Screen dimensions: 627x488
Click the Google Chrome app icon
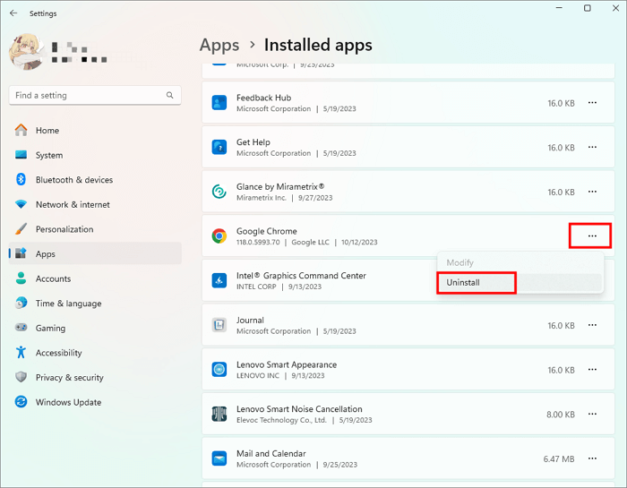(219, 236)
